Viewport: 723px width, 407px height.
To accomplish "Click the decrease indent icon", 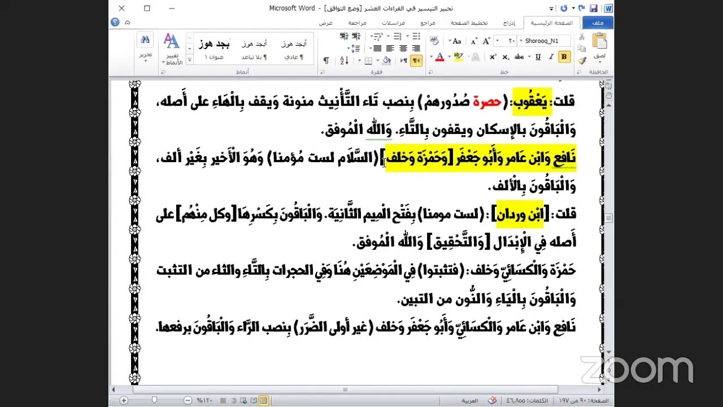I will pos(356,36).
